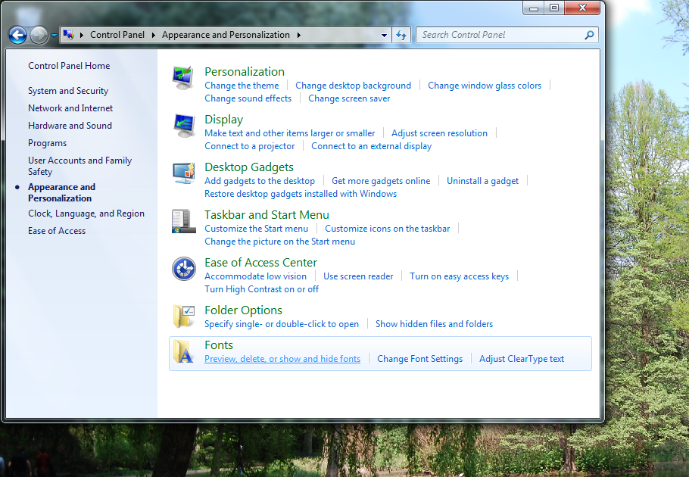This screenshot has width=689, height=477.
Task: Open Programs category in sidebar
Action: 48,143
